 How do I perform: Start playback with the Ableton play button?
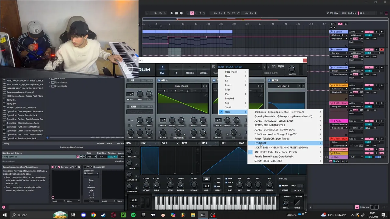click(172, 13)
